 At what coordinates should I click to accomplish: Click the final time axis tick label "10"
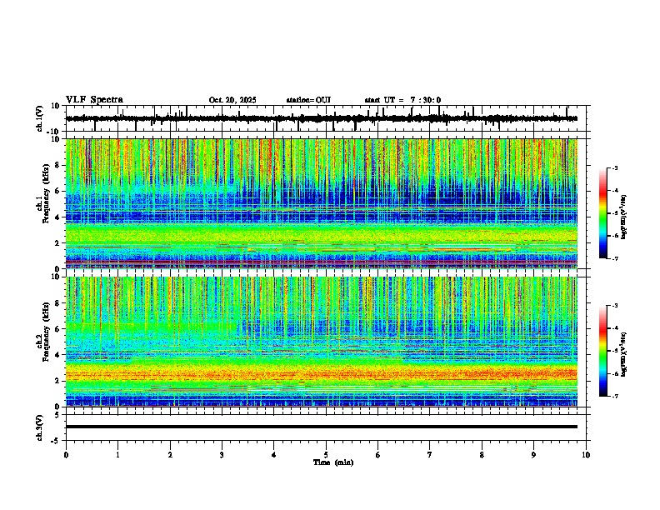pos(586,455)
